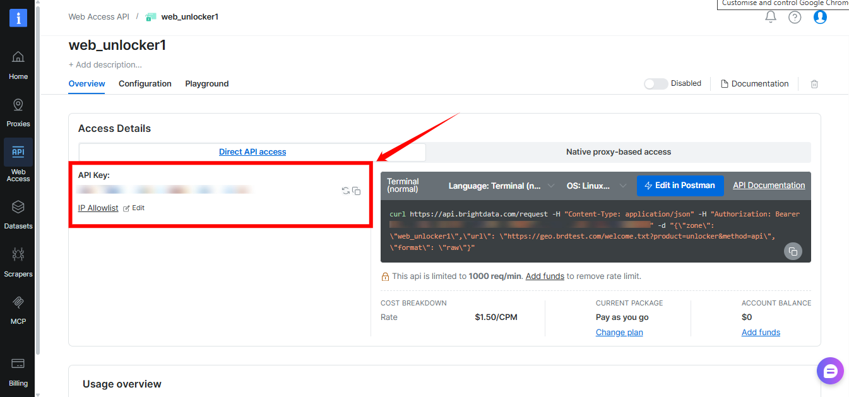The width and height of the screenshot is (849, 397).
Task: Click Edit in Postman
Action: pyautogui.click(x=680, y=185)
